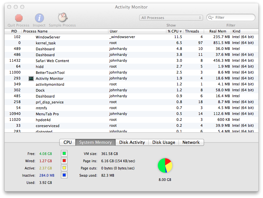Click the 361.58 GB VM size value
This screenshot has height=198, width=263.
[x=109, y=154]
